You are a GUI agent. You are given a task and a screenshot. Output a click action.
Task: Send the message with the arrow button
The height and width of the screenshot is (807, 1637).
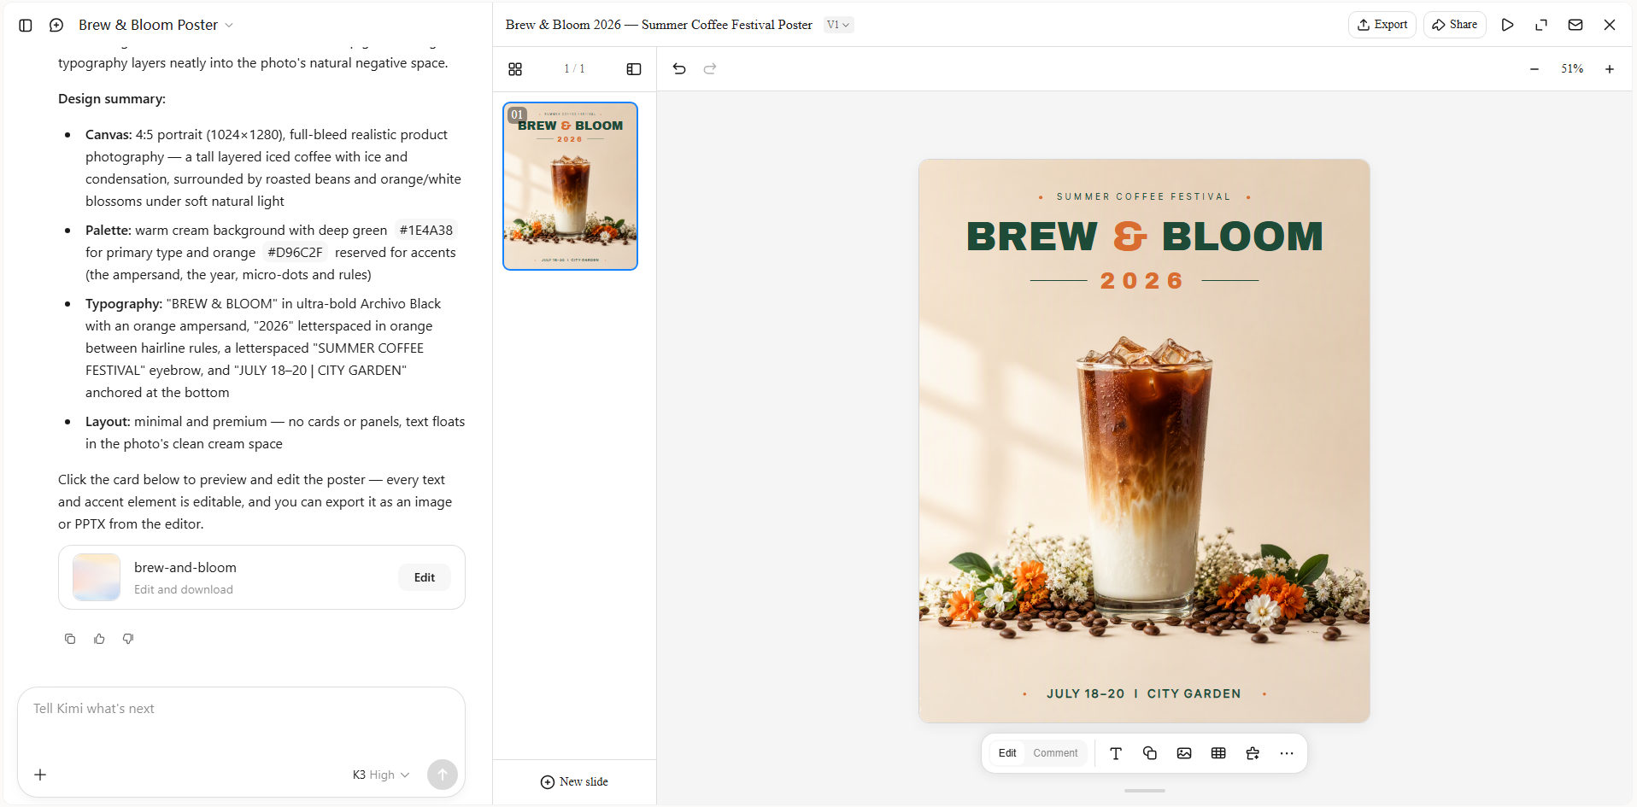[x=442, y=775]
